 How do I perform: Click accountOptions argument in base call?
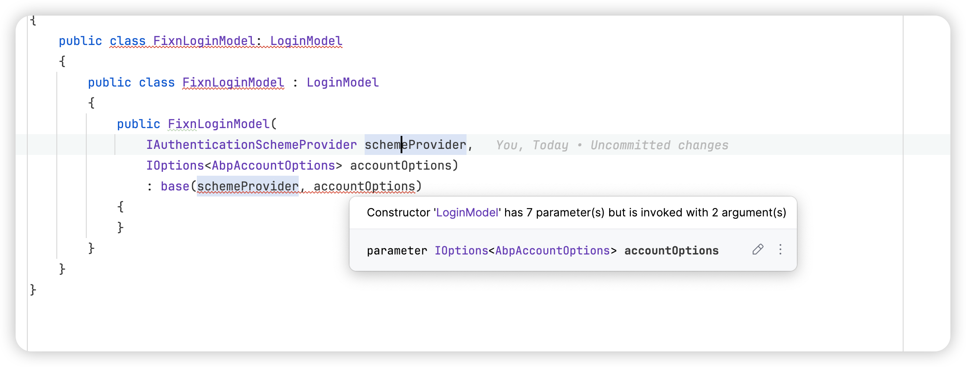[x=364, y=186]
